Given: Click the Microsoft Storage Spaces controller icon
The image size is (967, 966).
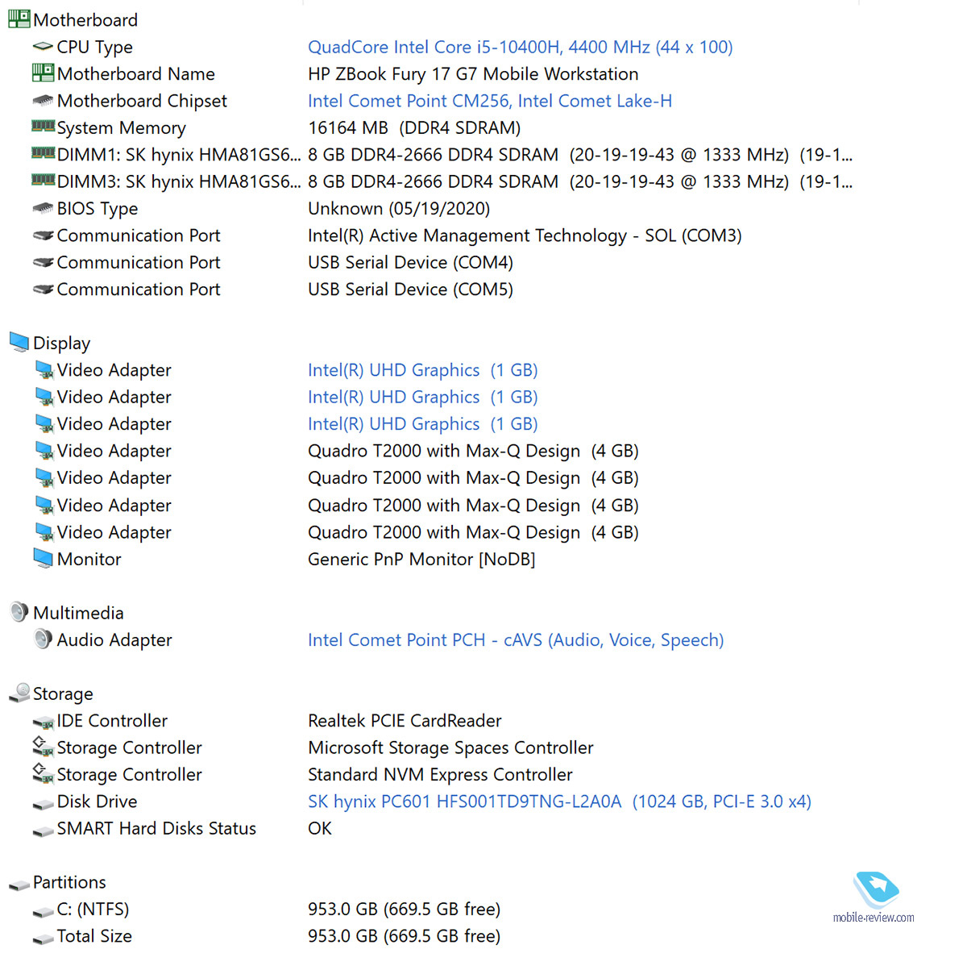Looking at the screenshot, I should [43, 747].
